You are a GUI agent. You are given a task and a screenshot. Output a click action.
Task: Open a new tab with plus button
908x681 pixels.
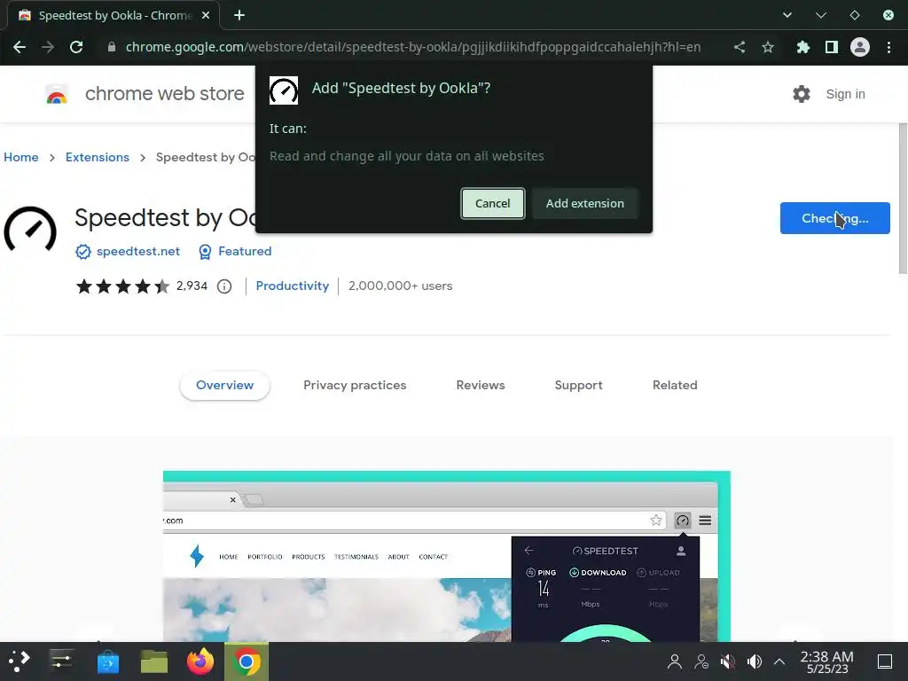click(x=239, y=15)
